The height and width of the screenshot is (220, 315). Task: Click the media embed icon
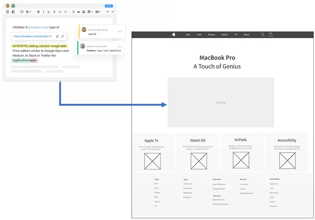97,12
